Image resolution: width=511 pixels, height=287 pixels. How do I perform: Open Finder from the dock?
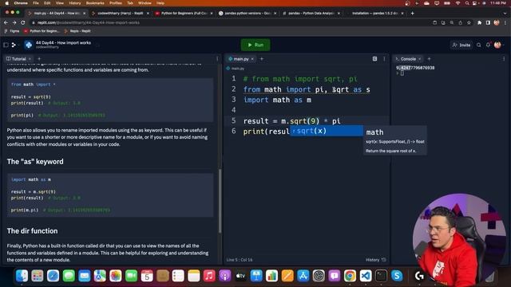point(22,276)
